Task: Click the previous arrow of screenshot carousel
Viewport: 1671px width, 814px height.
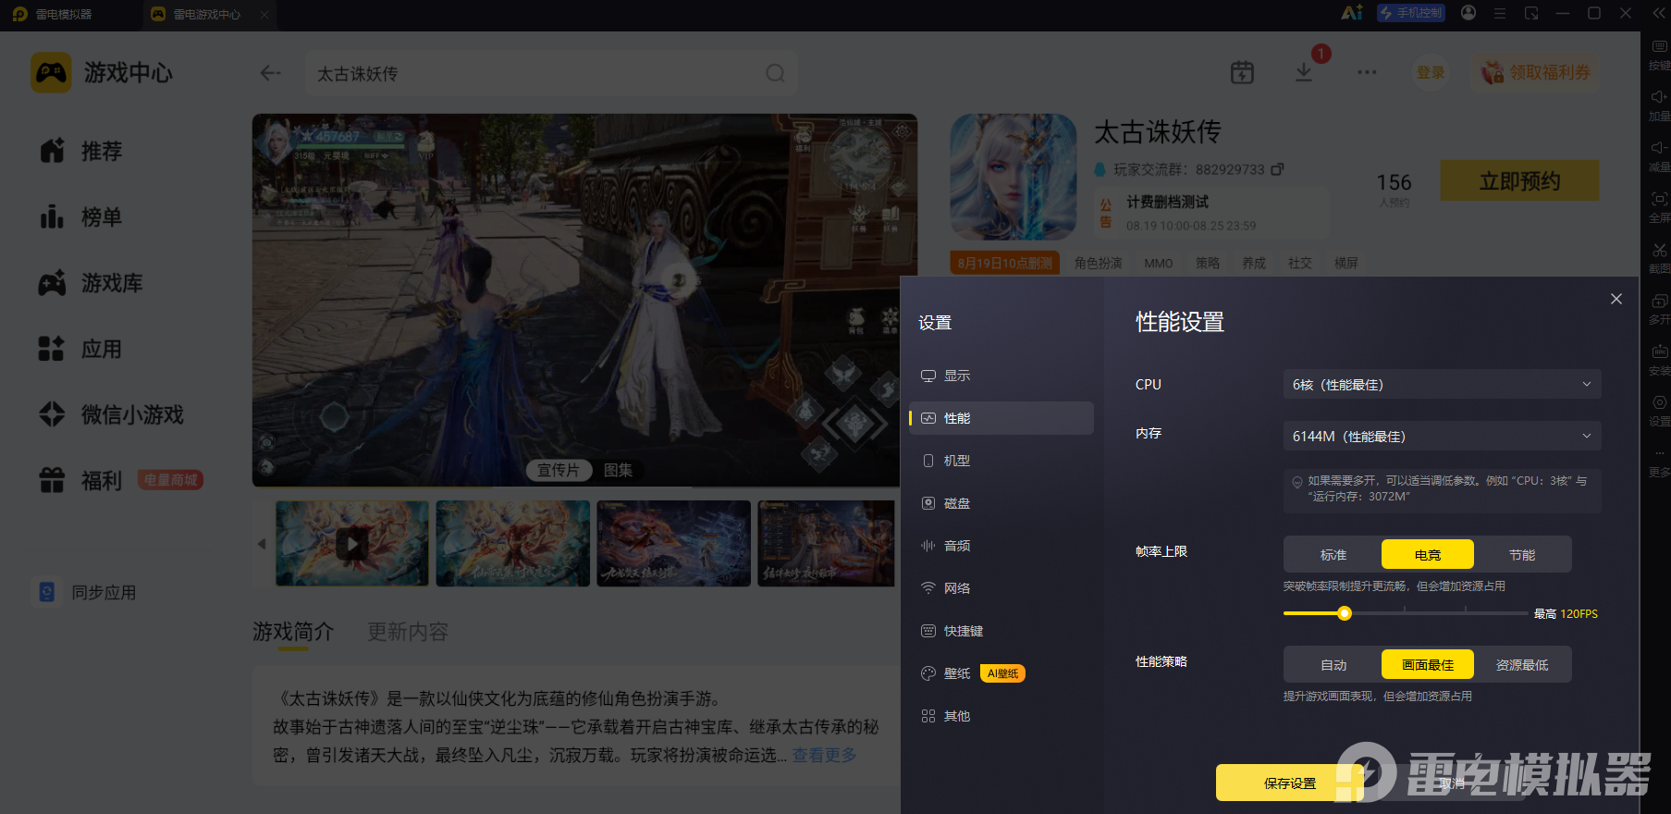Action: tap(262, 544)
